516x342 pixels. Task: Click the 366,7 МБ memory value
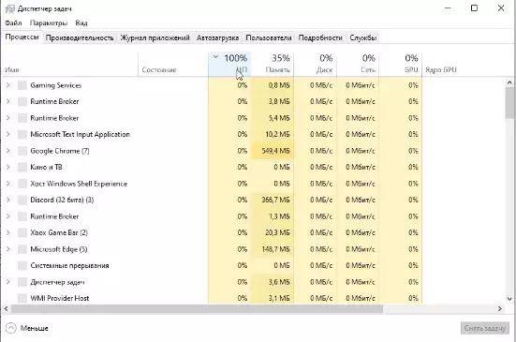(275, 200)
